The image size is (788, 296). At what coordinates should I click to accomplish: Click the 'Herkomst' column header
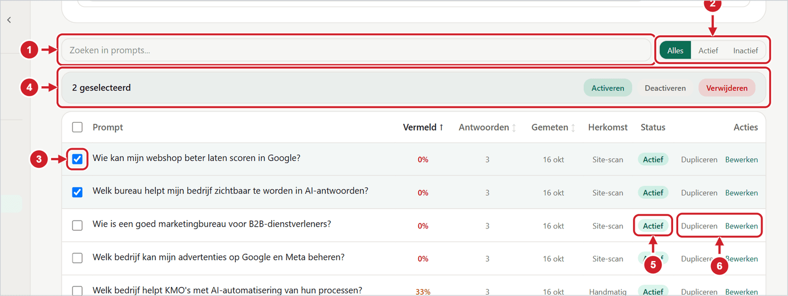tap(608, 127)
